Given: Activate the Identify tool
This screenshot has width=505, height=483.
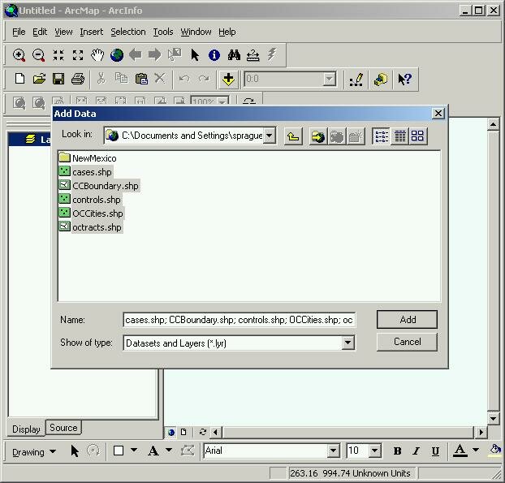Looking at the screenshot, I should [214, 55].
